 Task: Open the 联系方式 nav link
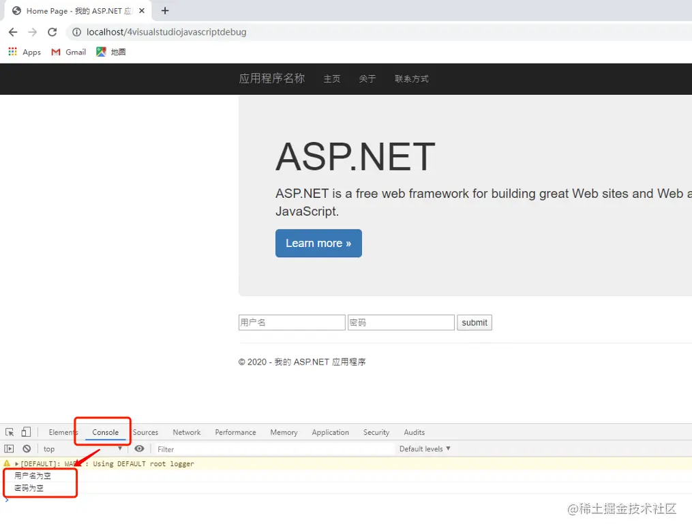click(412, 78)
